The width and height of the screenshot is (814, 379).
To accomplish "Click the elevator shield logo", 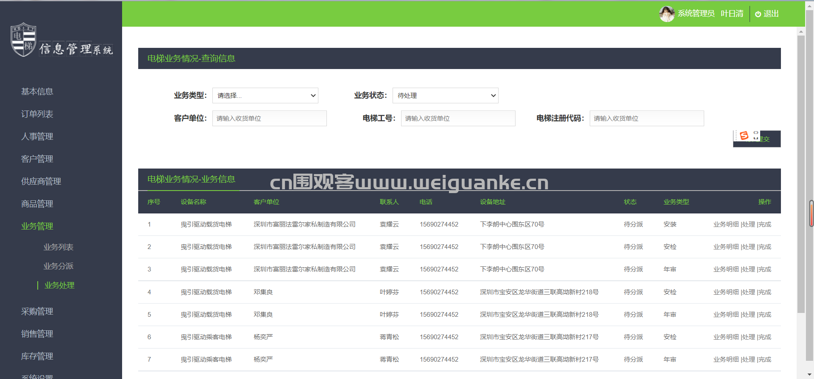I will coord(23,39).
